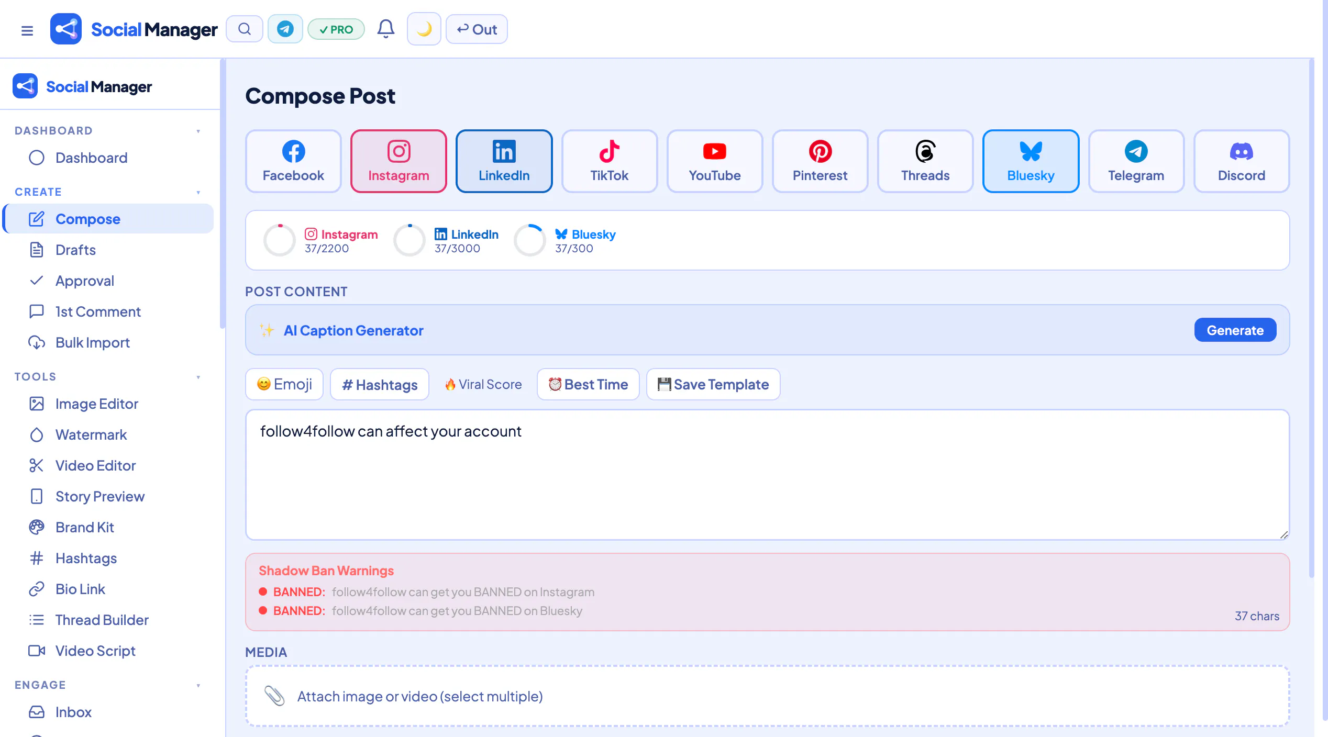Screen dimensions: 1328x737
Task: Toggle Pinterest platform selection
Action: [820, 161]
